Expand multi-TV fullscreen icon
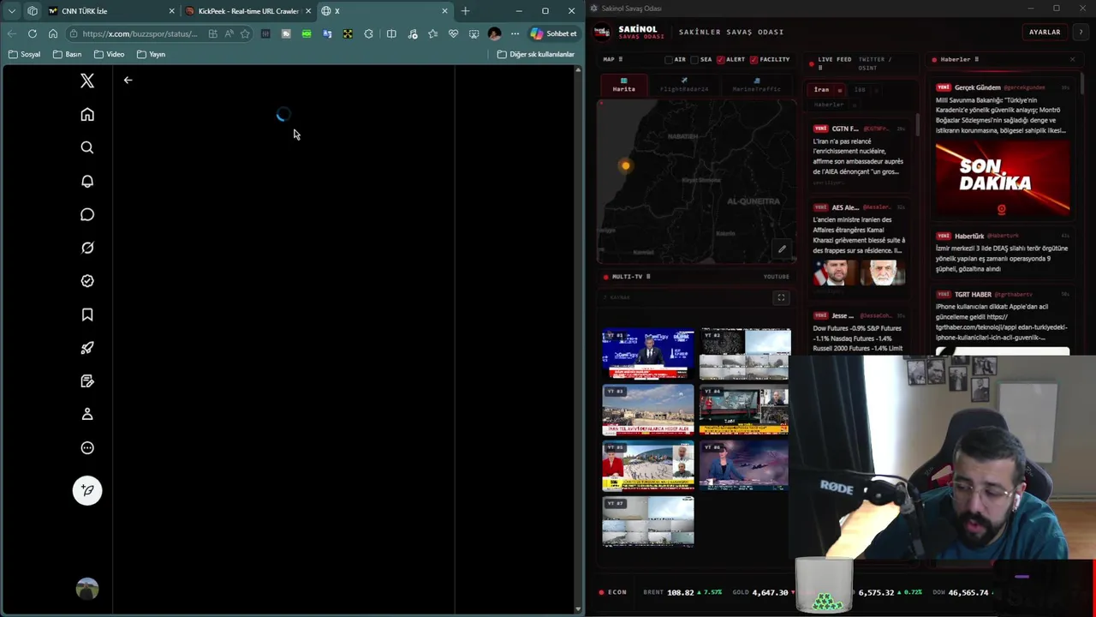 click(x=781, y=297)
